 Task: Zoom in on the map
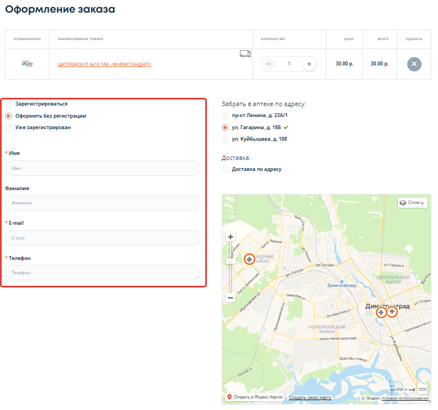231,237
